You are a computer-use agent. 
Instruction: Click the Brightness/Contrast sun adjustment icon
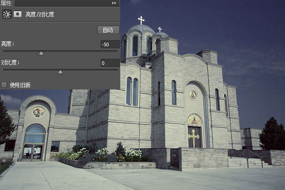7,14
